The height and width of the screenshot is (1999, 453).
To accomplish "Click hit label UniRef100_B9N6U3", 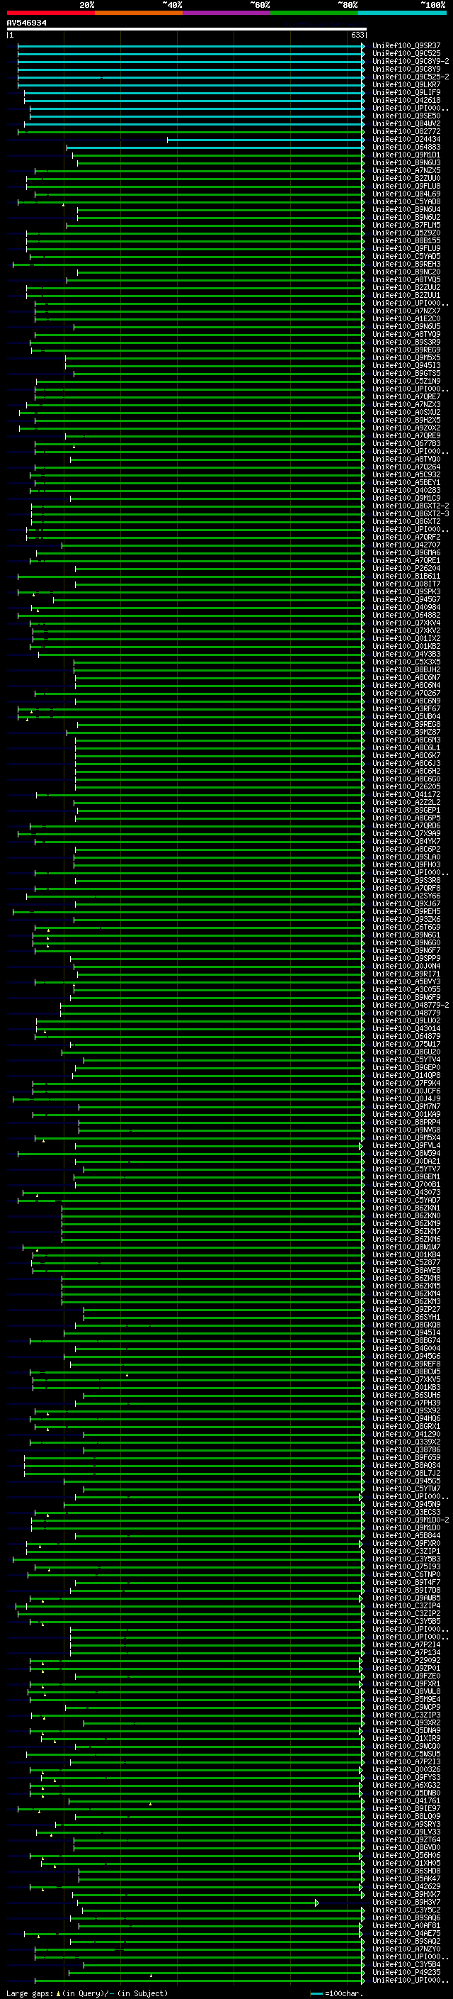I will point(406,163).
